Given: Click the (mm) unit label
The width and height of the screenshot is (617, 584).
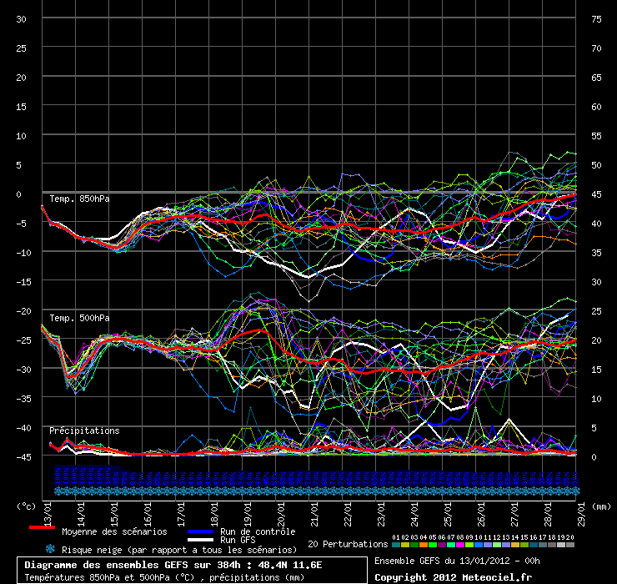Looking at the screenshot, I should [602, 506].
